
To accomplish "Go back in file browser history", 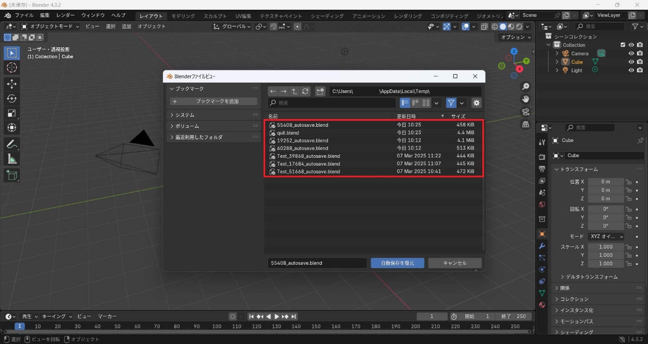I will pos(273,91).
